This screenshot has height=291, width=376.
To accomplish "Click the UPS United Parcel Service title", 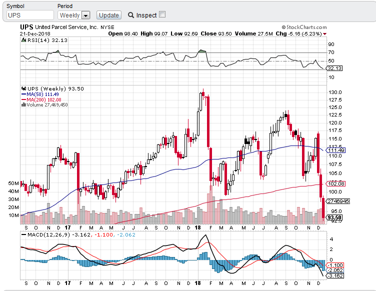I will (x=67, y=27).
